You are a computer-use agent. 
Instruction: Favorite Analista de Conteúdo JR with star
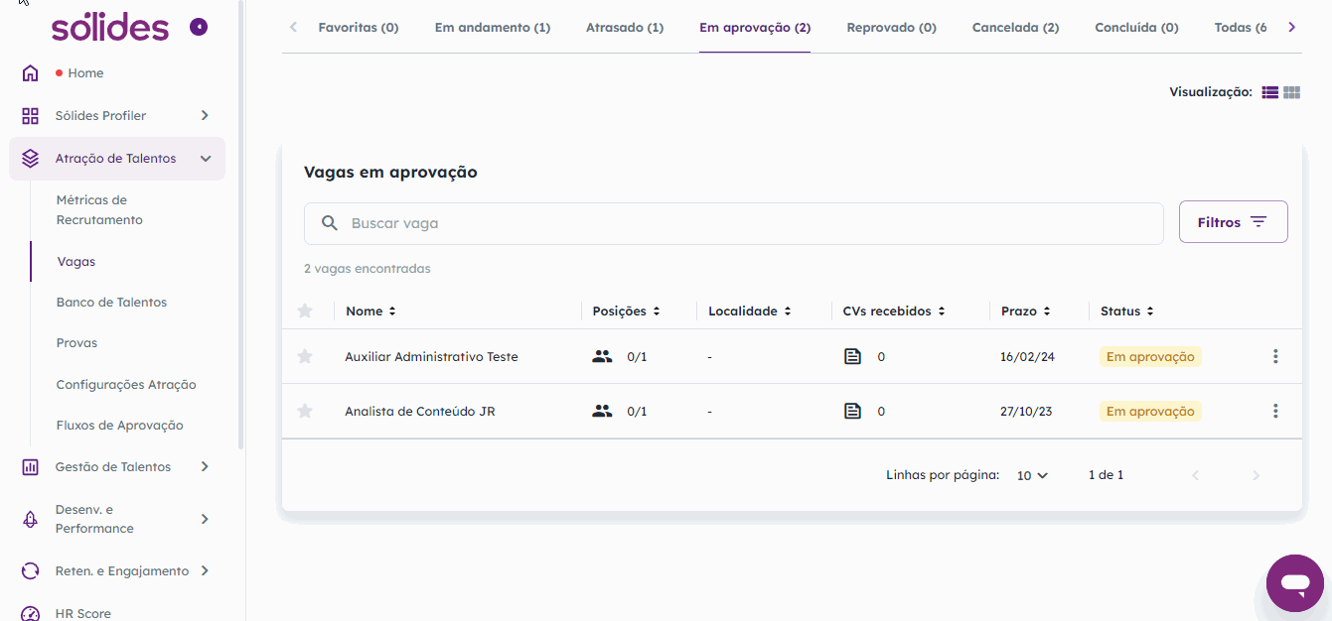point(305,411)
